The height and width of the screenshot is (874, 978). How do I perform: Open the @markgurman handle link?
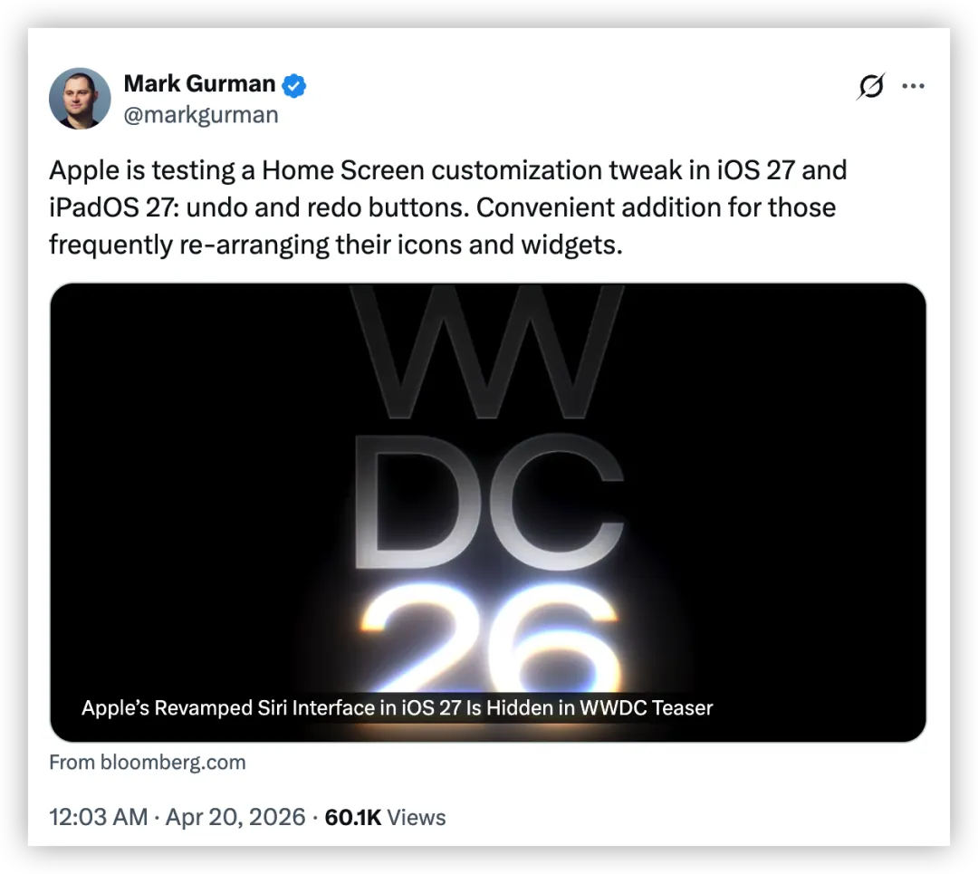click(201, 115)
